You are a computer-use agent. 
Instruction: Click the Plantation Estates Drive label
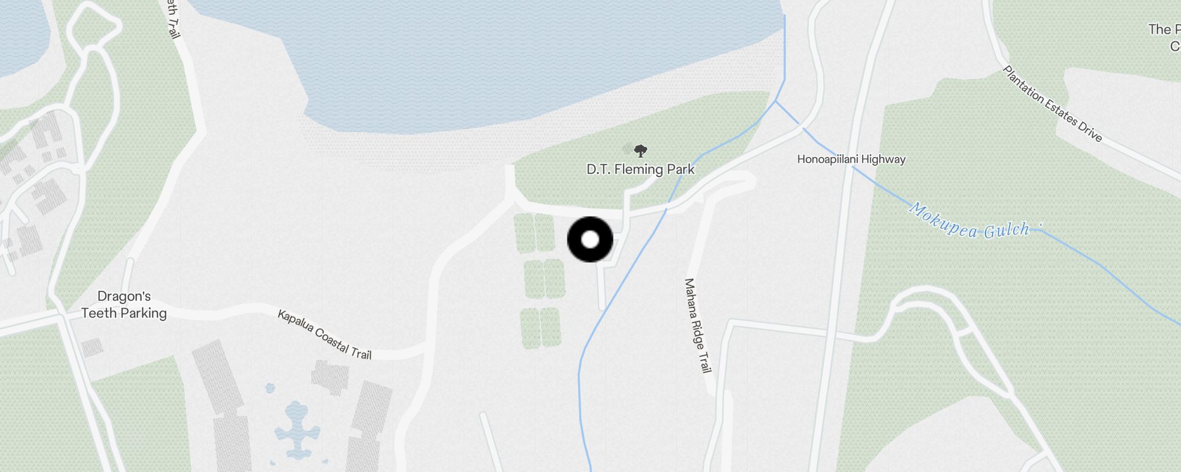pos(1052,104)
